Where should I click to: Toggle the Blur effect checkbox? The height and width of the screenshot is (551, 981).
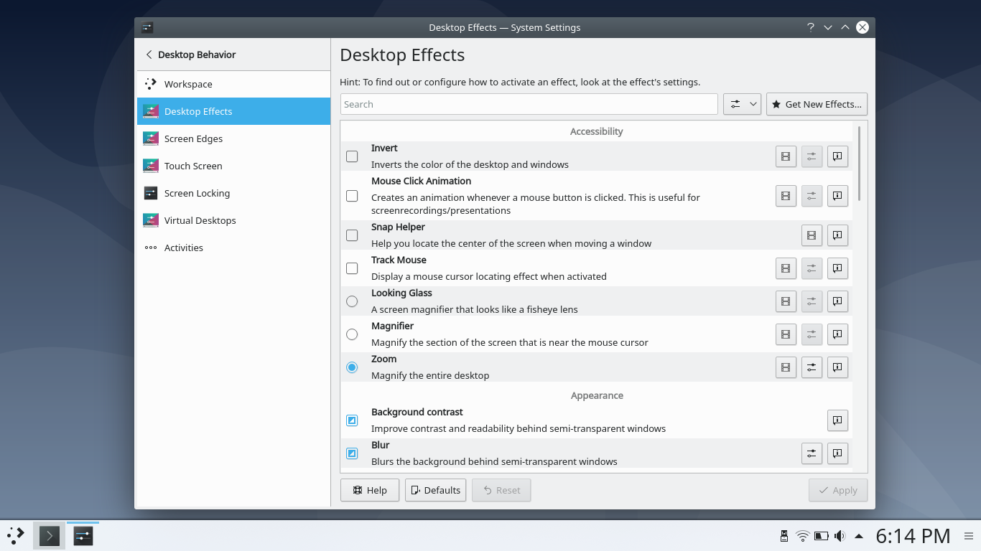352,453
